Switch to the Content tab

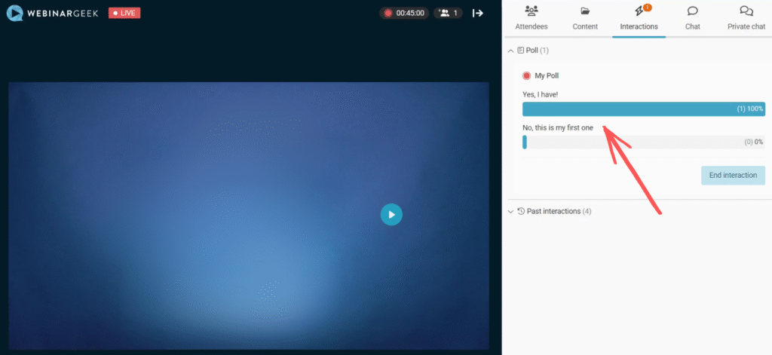(585, 19)
